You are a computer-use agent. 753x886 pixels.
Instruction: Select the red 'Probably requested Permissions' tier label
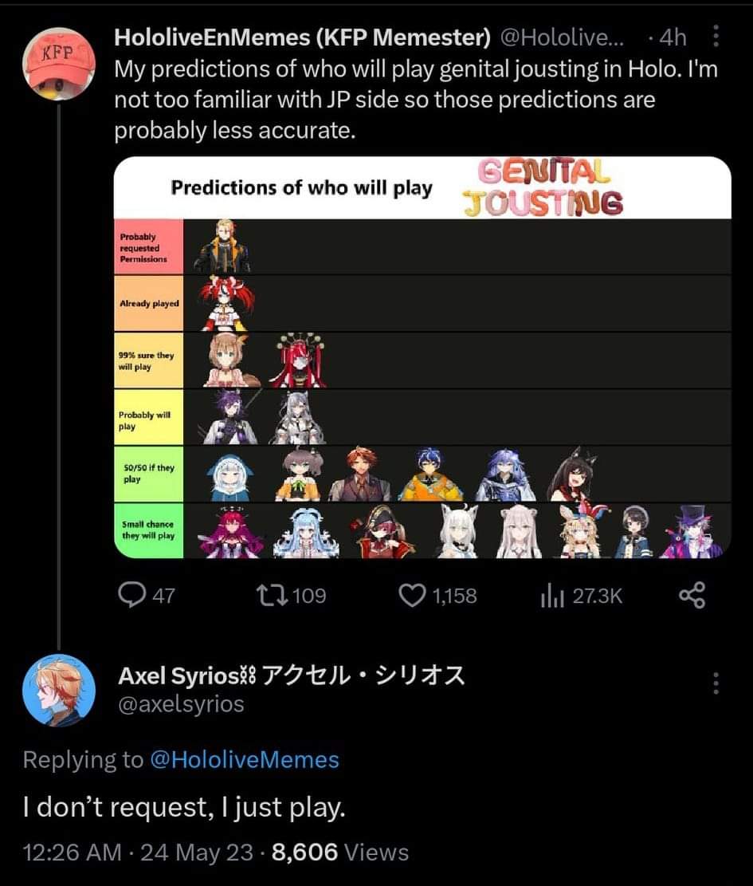click(149, 247)
